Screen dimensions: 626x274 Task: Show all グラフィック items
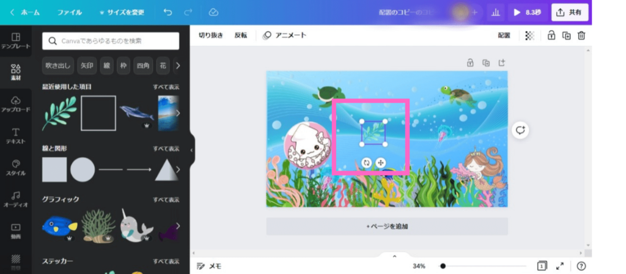click(x=166, y=200)
